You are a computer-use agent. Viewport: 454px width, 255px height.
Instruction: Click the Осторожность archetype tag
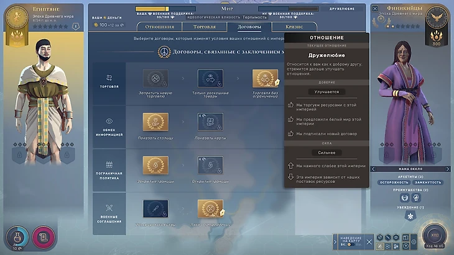(x=394, y=182)
